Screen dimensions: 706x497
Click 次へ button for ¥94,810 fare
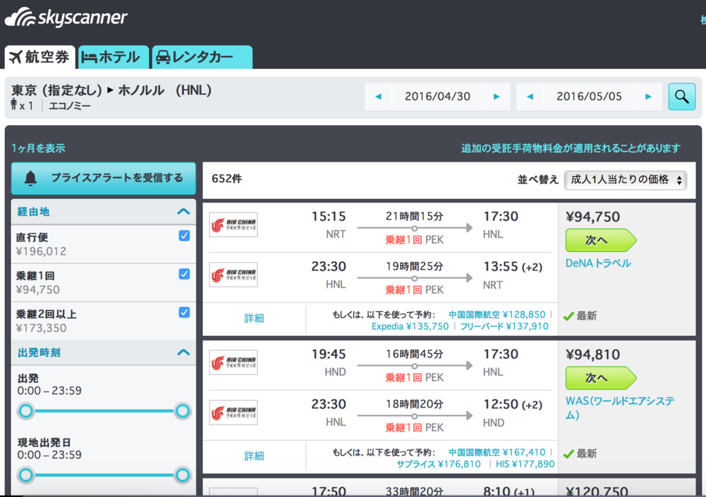pos(601,378)
